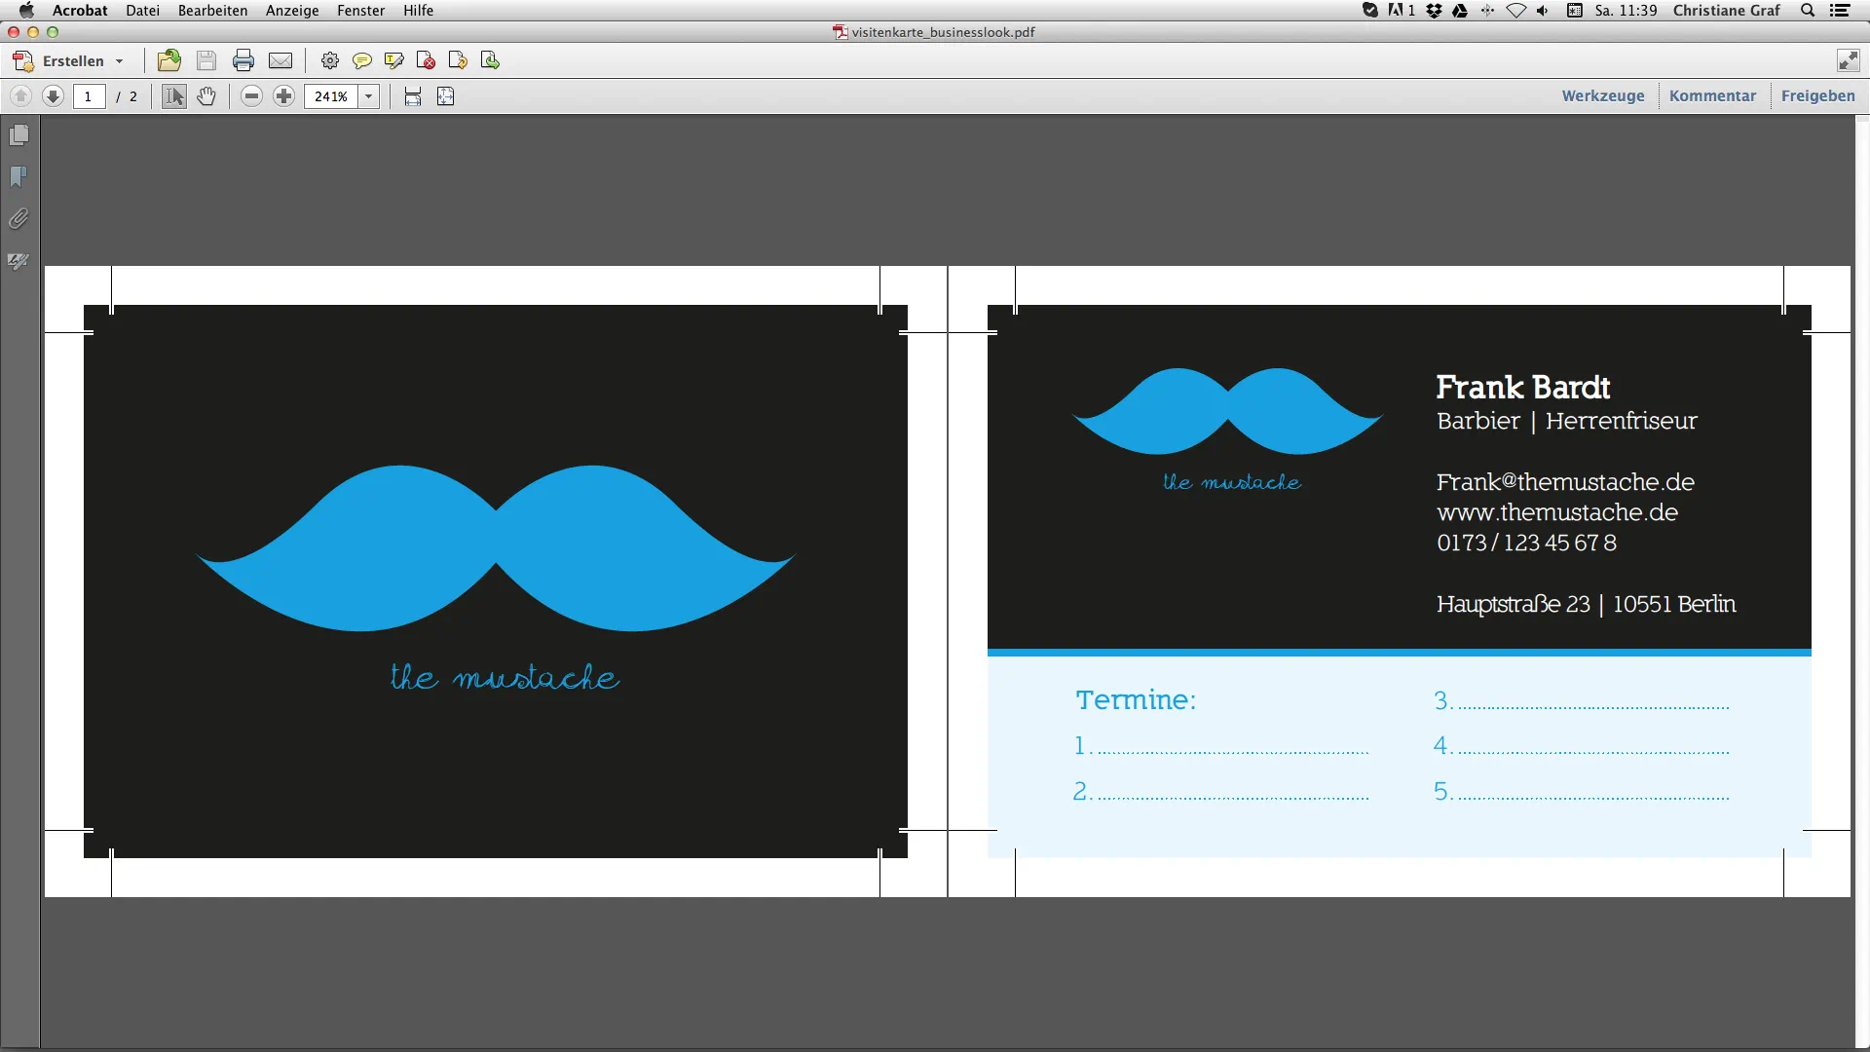The width and height of the screenshot is (1870, 1052).
Task: Zoom out with minus button
Action: 251,96
